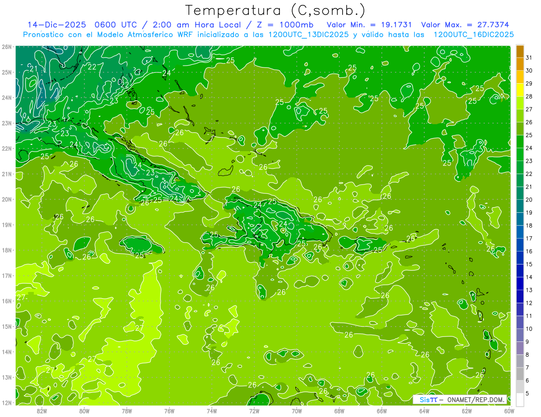The width and height of the screenshot is (541, 417).
Task: Click the "18N" latitude label
Action: [x=7, y=250]
